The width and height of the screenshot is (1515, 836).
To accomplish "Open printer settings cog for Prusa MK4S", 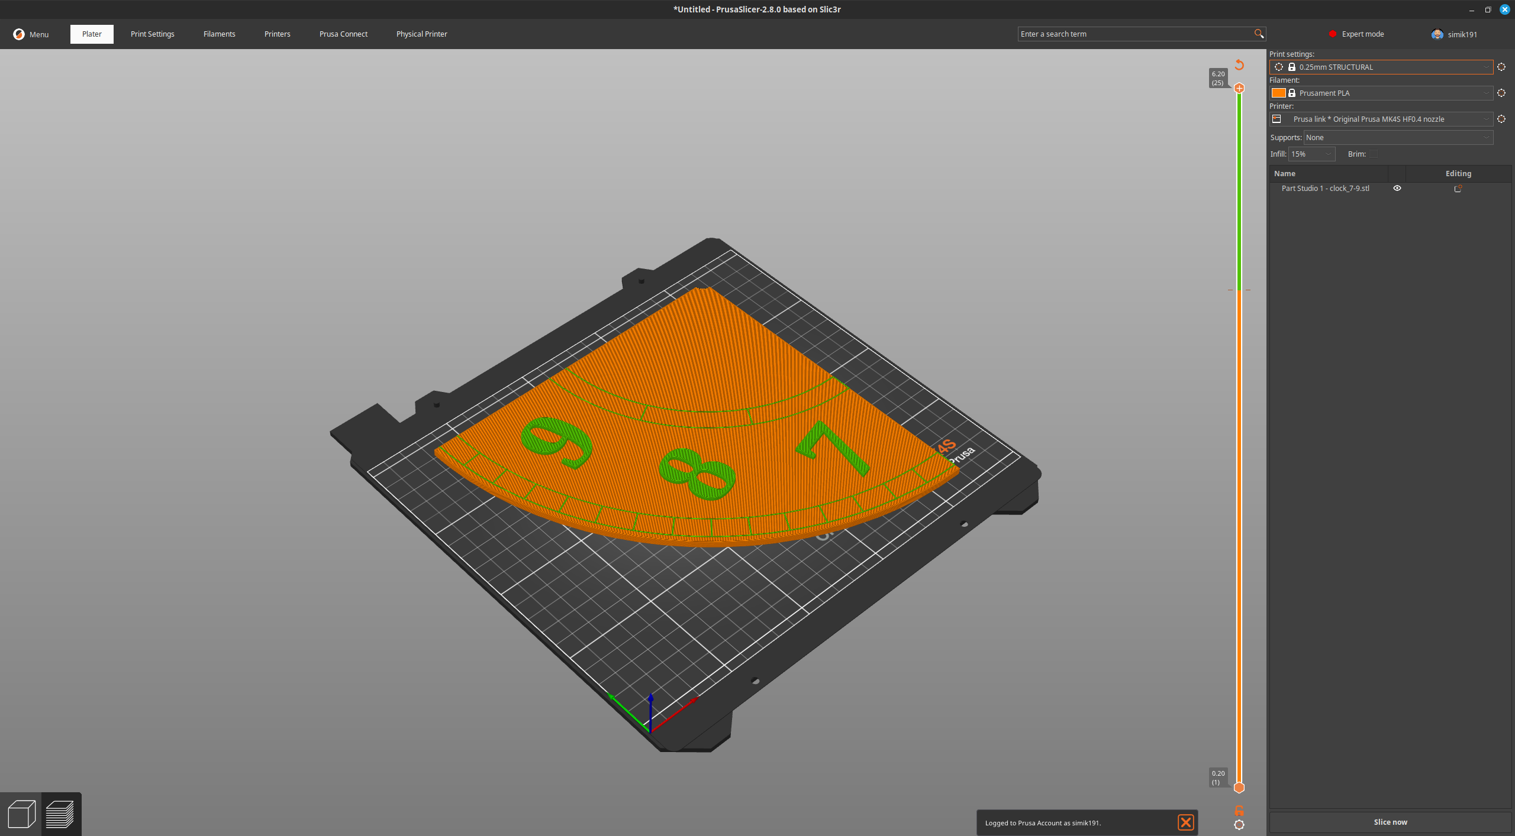I will point(1501,119).
